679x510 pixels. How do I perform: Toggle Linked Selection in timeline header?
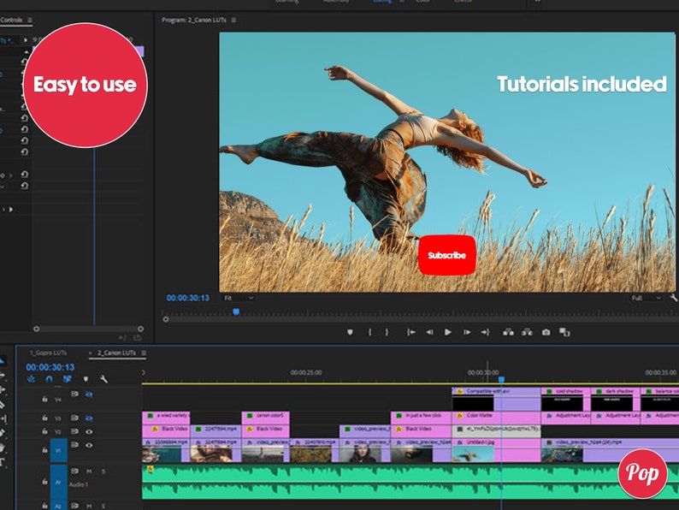tap(67, 379)
